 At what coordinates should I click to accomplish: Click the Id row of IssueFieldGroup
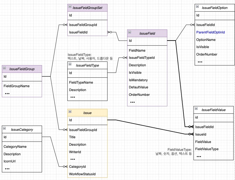22,76
